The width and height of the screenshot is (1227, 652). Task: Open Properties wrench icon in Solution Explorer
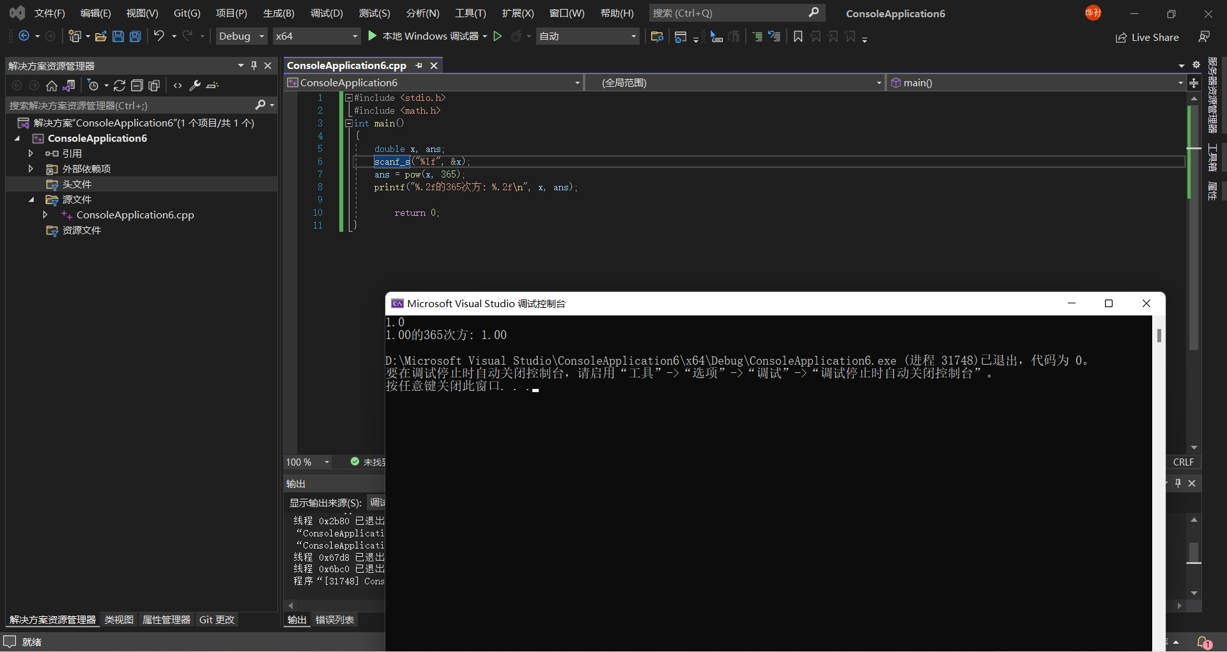195,86
